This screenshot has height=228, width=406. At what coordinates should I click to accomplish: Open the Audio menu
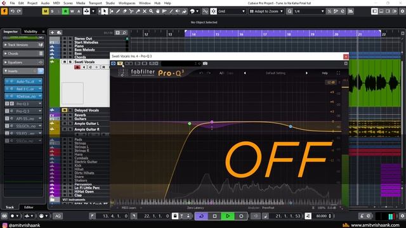[x=45, y=3]
